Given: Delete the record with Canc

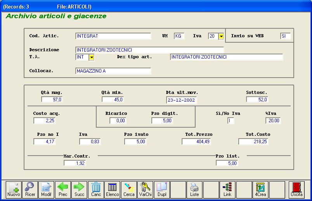Looking at the screenshot, I should [x=96, y=190].
